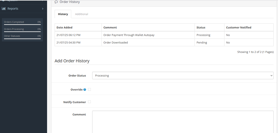The height and width of the screenshot is (133, 278).
Task: Toggle the Override checkbox
Action: pos(89,89)
